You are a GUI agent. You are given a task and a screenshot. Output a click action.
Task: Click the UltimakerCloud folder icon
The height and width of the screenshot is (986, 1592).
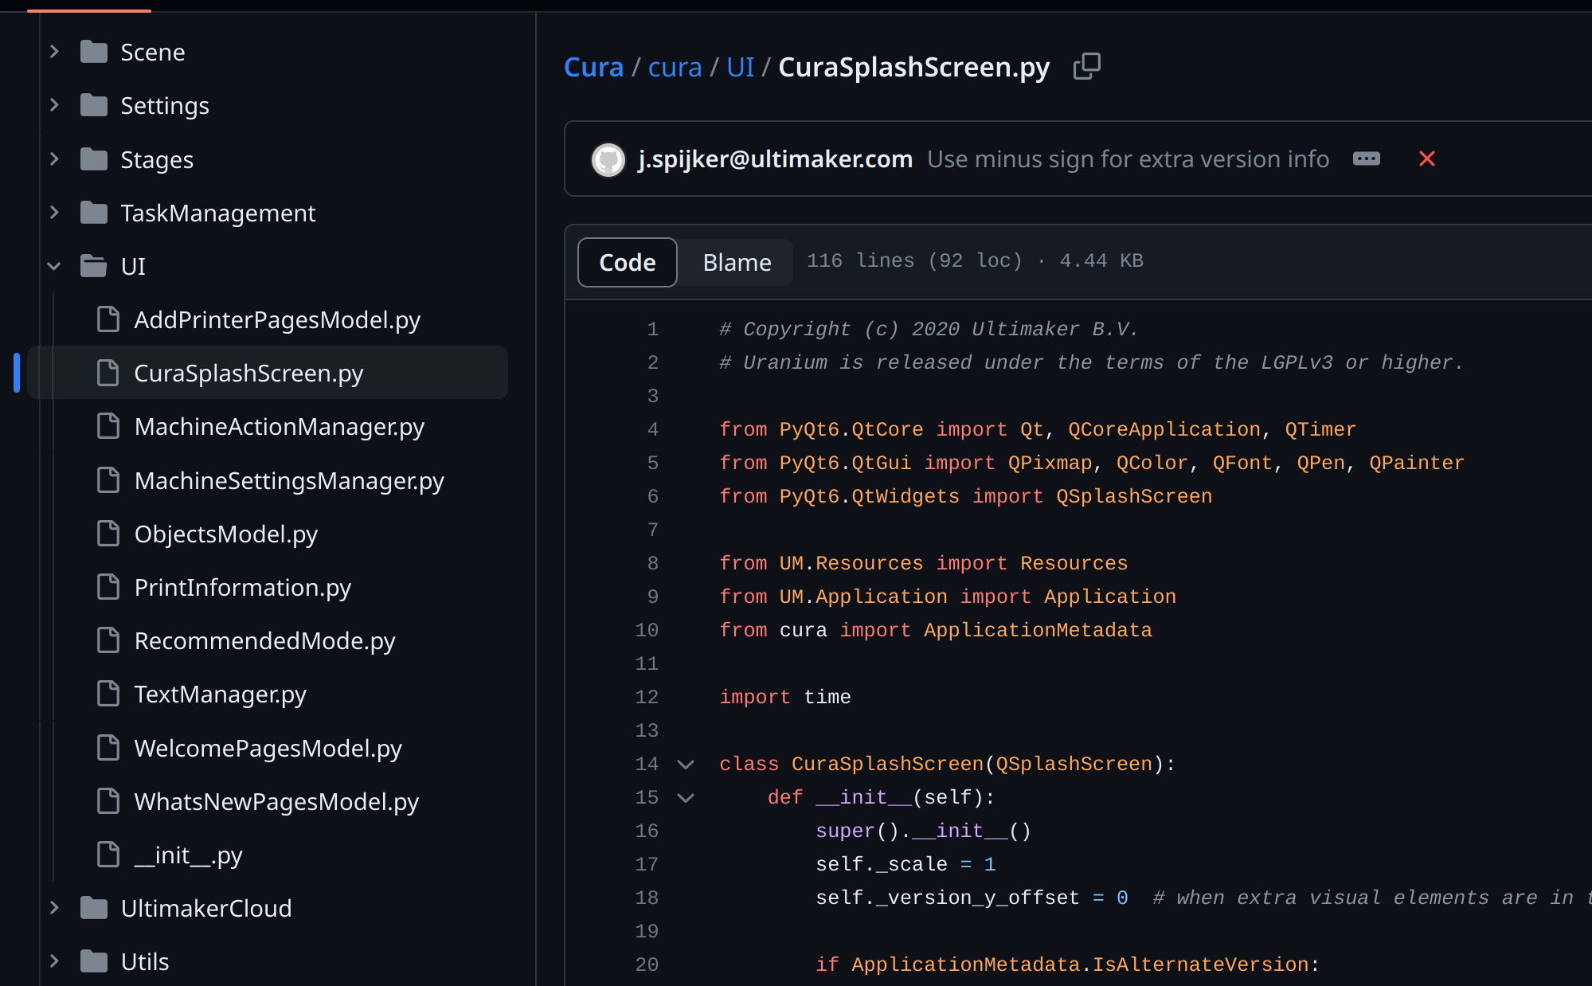pos(94,908)
